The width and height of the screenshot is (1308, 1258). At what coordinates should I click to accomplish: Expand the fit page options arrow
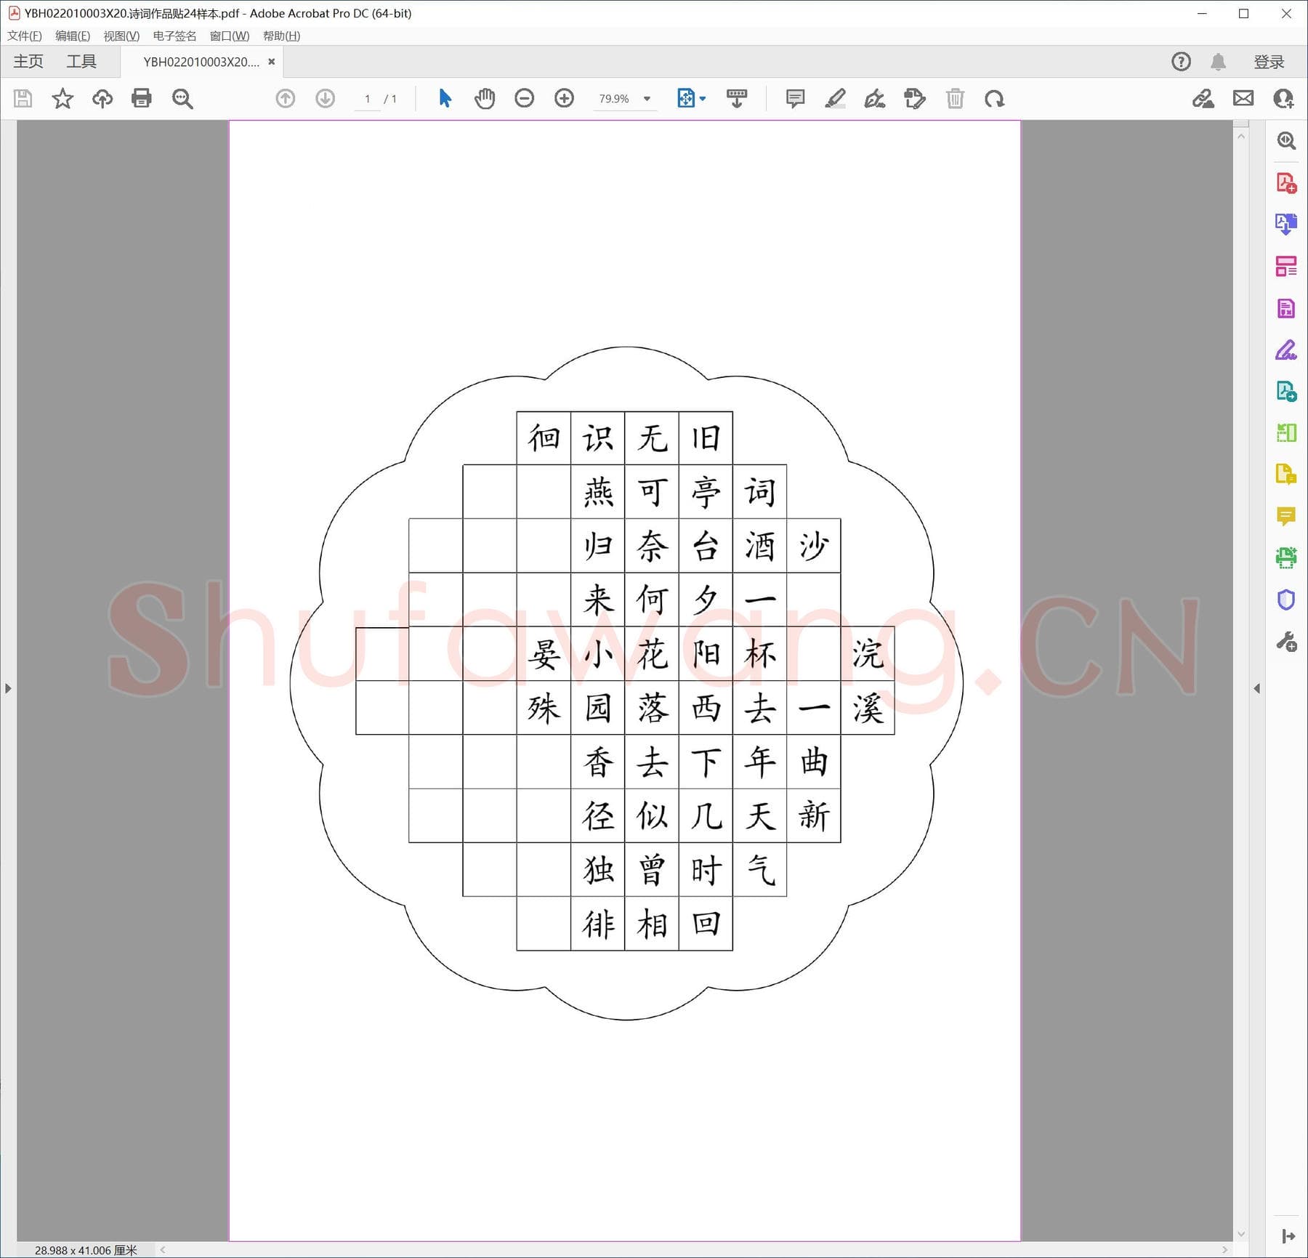(x=703, y=99)
